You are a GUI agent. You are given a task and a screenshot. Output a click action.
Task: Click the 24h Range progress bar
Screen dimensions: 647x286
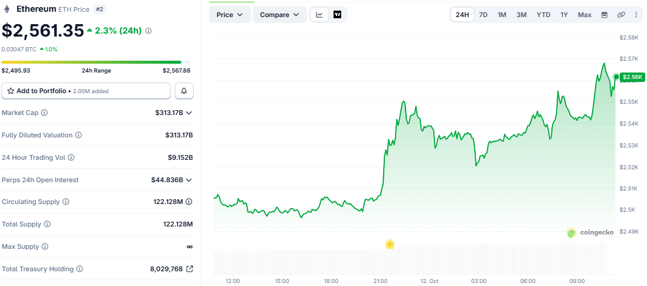tap(96, 63)
